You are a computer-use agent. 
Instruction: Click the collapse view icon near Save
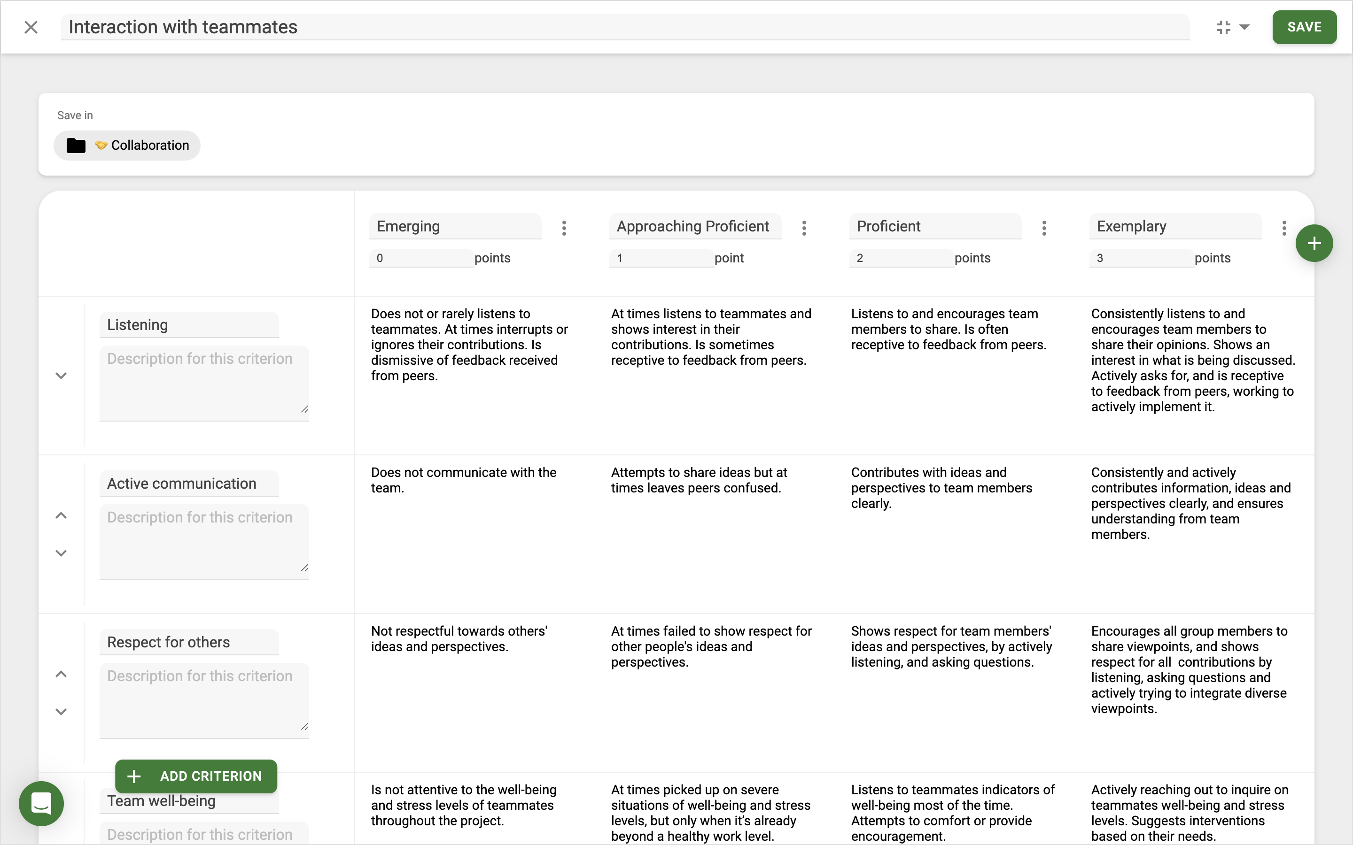pos(1223,27)
